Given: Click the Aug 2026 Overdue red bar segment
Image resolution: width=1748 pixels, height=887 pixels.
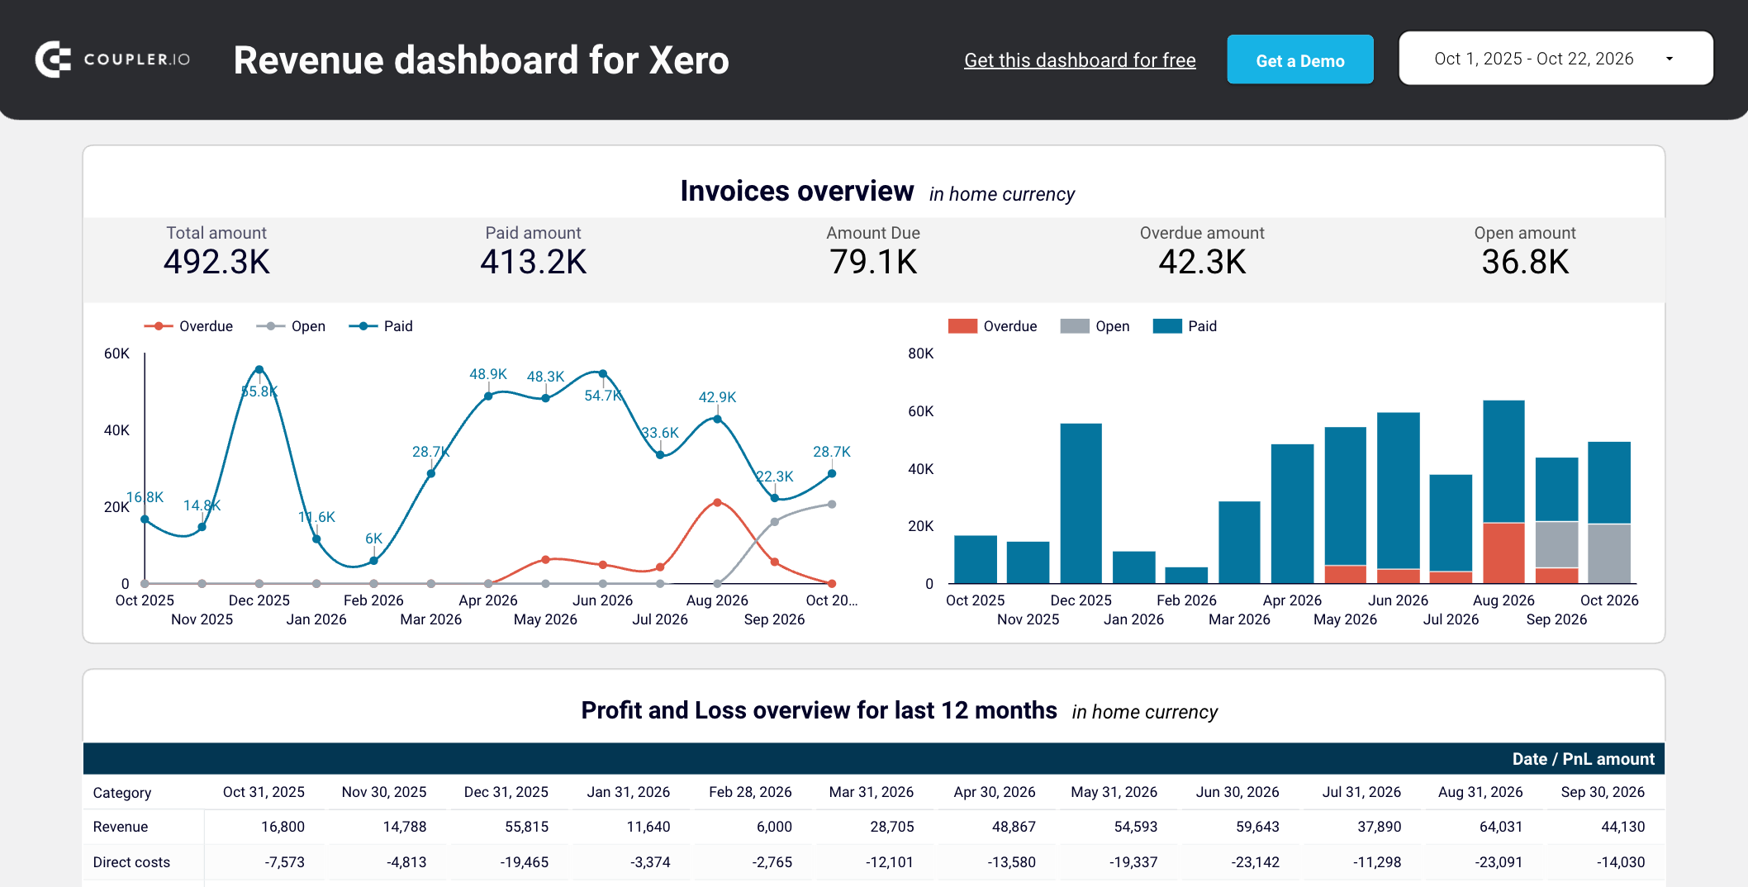Looking at the screenshot, I should point(1503,553).
